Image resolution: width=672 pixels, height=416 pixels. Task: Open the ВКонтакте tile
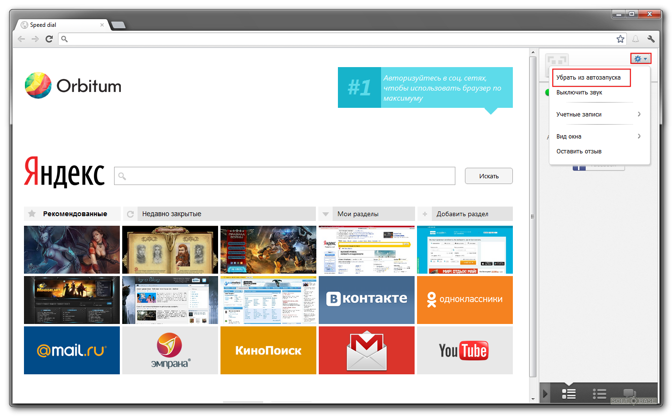click(367, 300)
